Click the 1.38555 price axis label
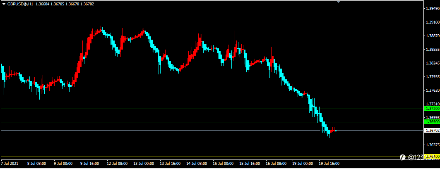The width and height of the screenshot is (440, 169). click(x=433, y=50)
